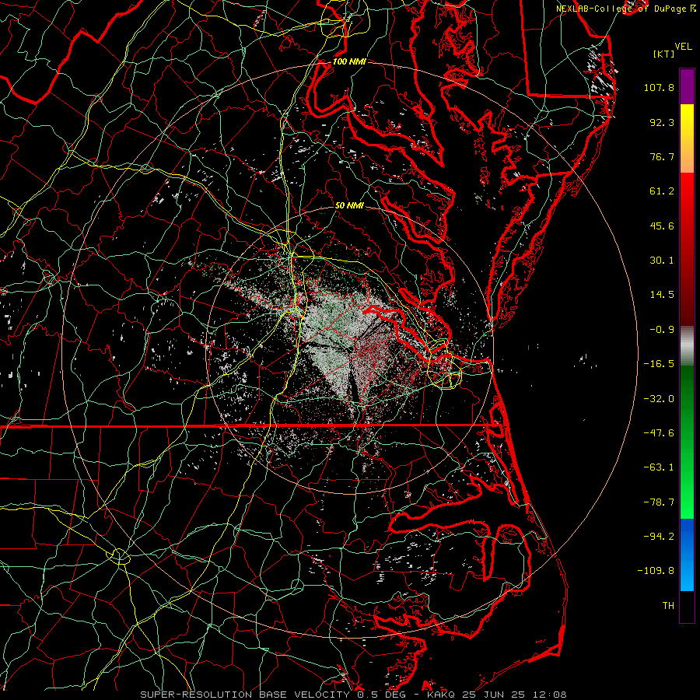Screen dimensions: 700x700
Task: Select the -0.9 legend value
Action: pyautogui.click(x=662, y=330)
